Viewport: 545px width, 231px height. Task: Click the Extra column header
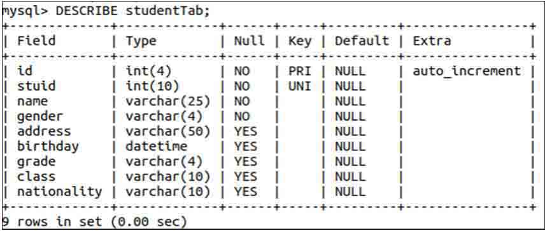pyautogui.click(x=432, y=41)
